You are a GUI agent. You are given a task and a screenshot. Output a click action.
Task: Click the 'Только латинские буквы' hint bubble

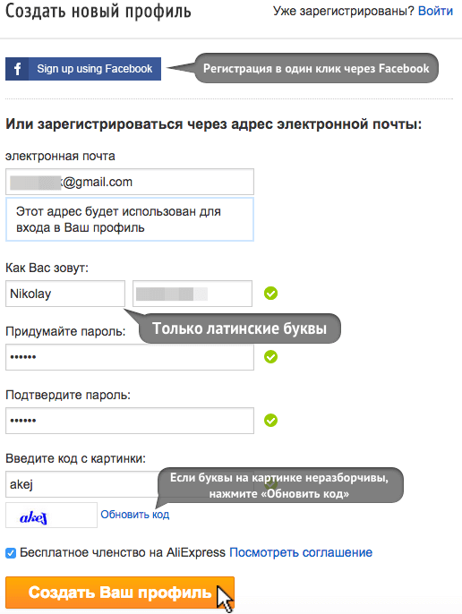click(x=239, y=328)
